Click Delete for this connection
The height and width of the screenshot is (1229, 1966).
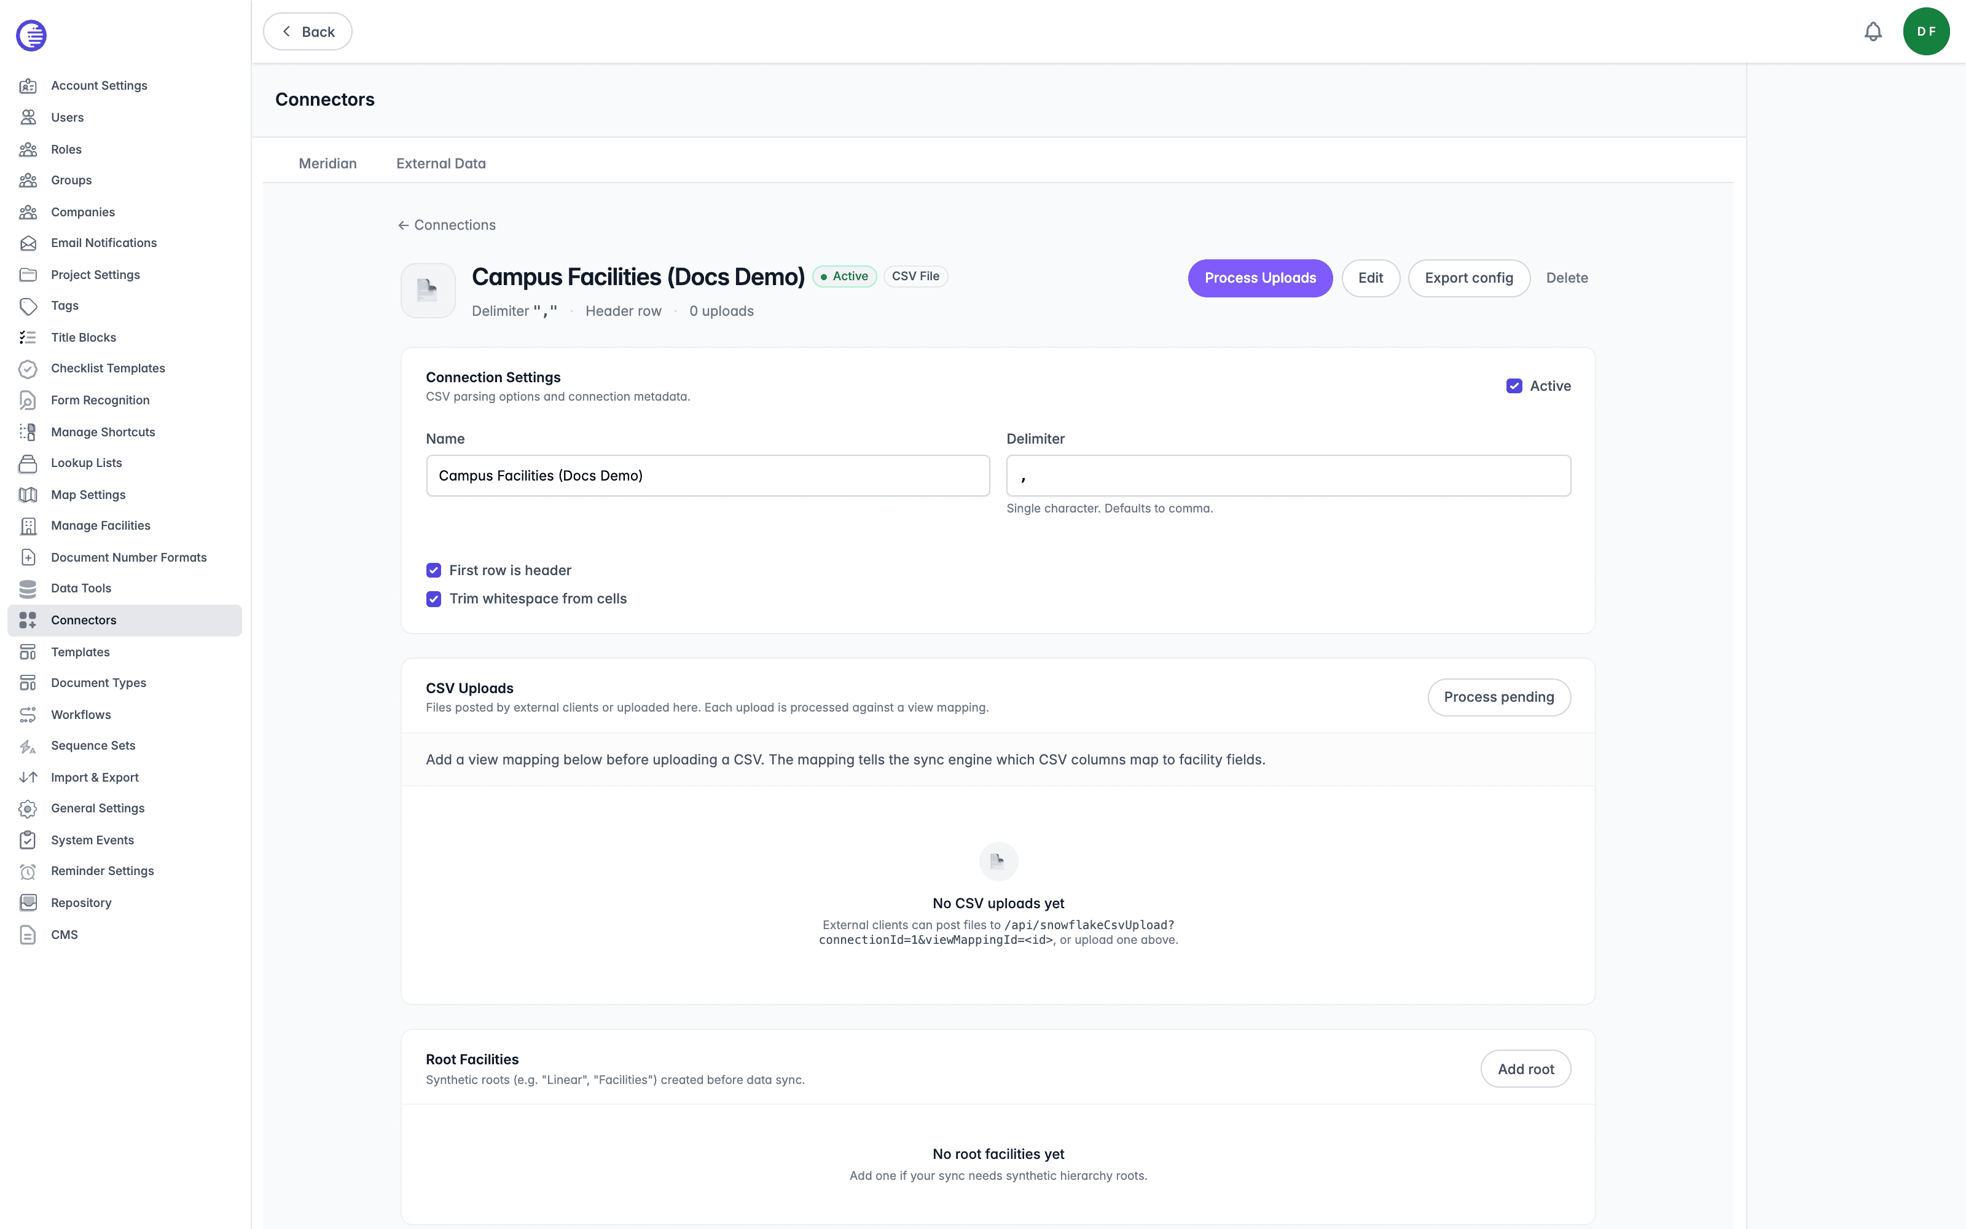[x=1567, y=278]
